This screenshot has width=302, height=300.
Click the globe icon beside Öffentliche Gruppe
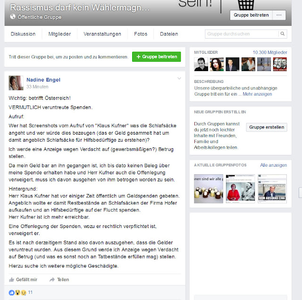(x=13, y=17)
